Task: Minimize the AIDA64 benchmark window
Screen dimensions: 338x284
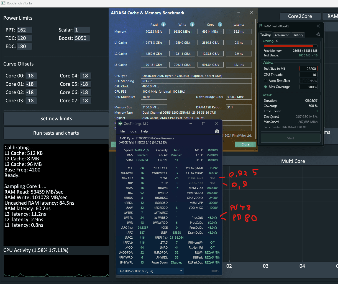Action: point(239,12)
